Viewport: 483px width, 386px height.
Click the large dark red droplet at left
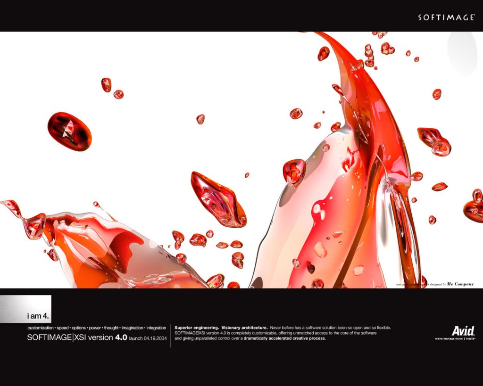click(69, 131)
